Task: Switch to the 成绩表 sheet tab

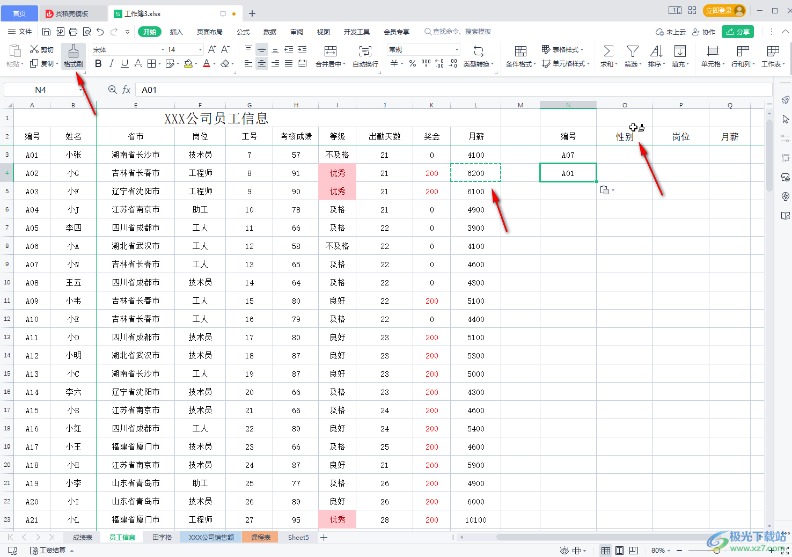Action: click(x=83, y=537)
